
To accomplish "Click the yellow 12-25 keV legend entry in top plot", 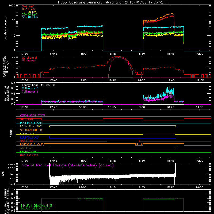I will click(29, 12).
